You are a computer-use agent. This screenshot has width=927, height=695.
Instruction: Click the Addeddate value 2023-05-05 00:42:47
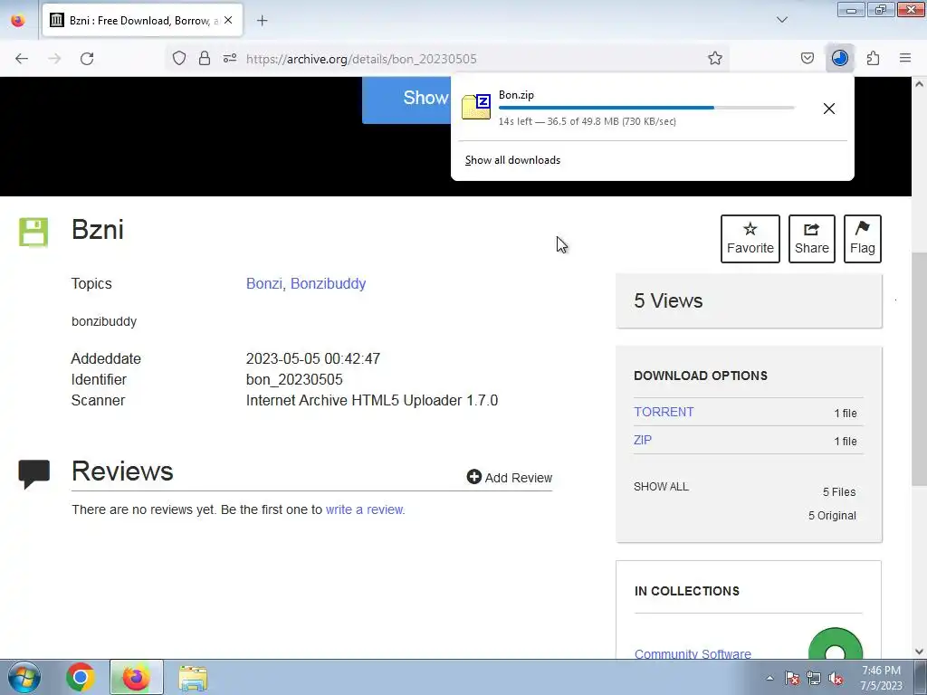(312, 358)
